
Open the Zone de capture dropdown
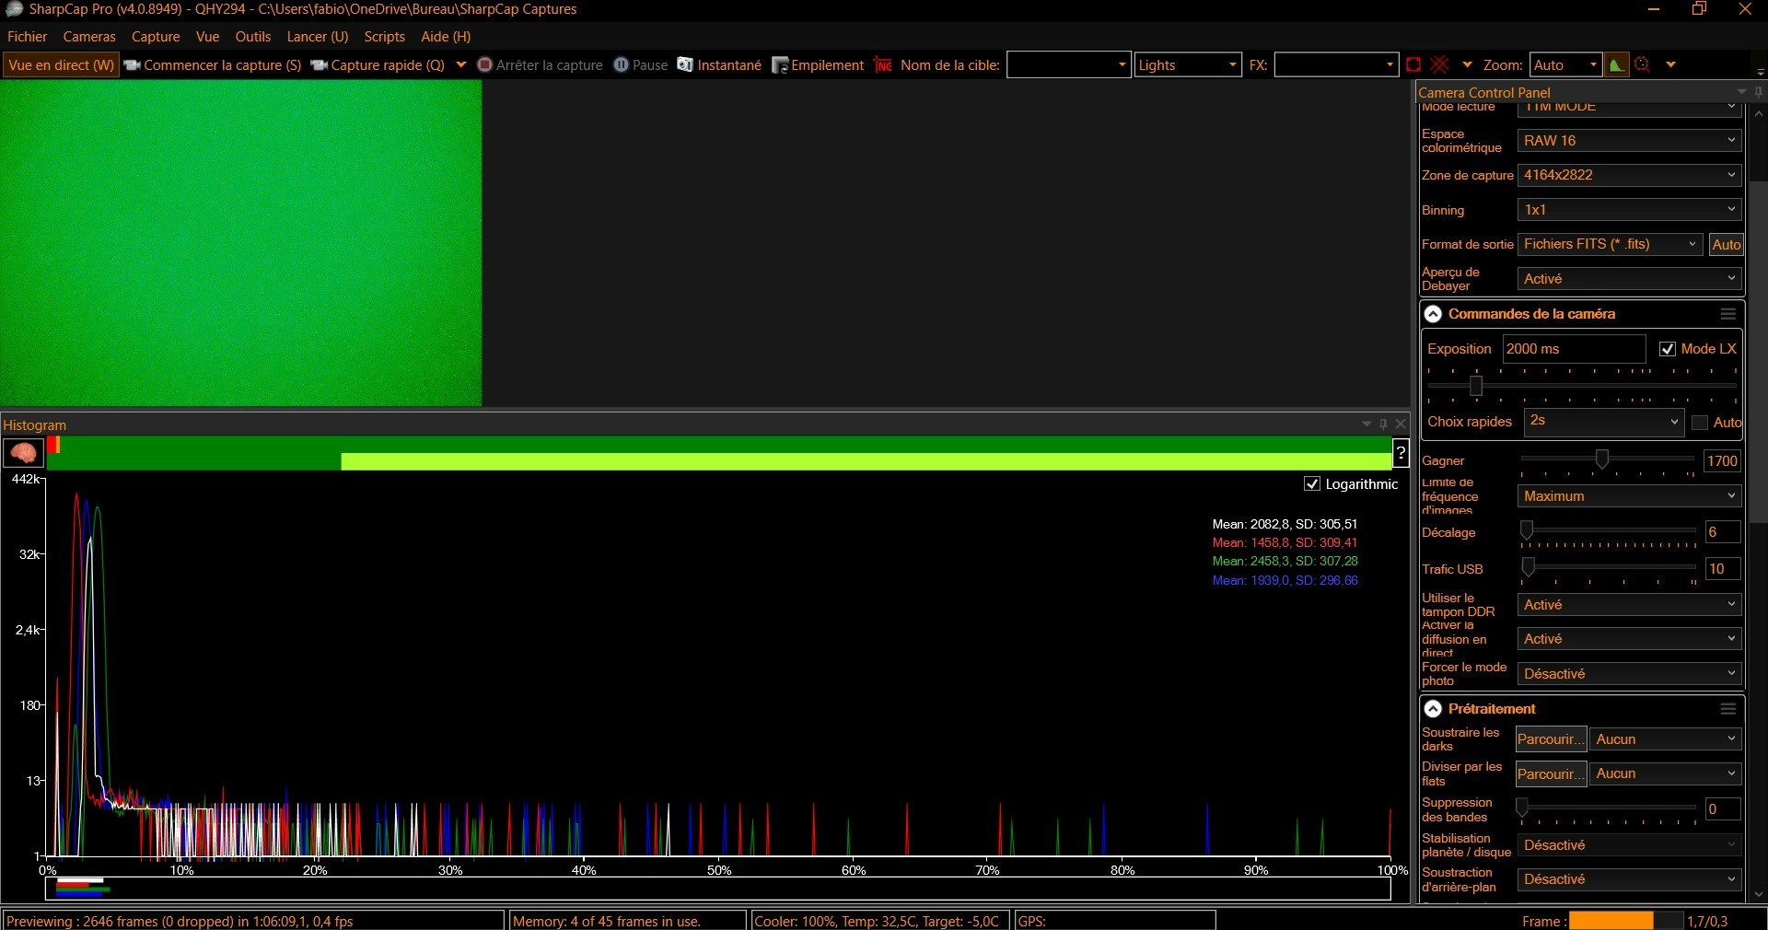point(1630,175)
